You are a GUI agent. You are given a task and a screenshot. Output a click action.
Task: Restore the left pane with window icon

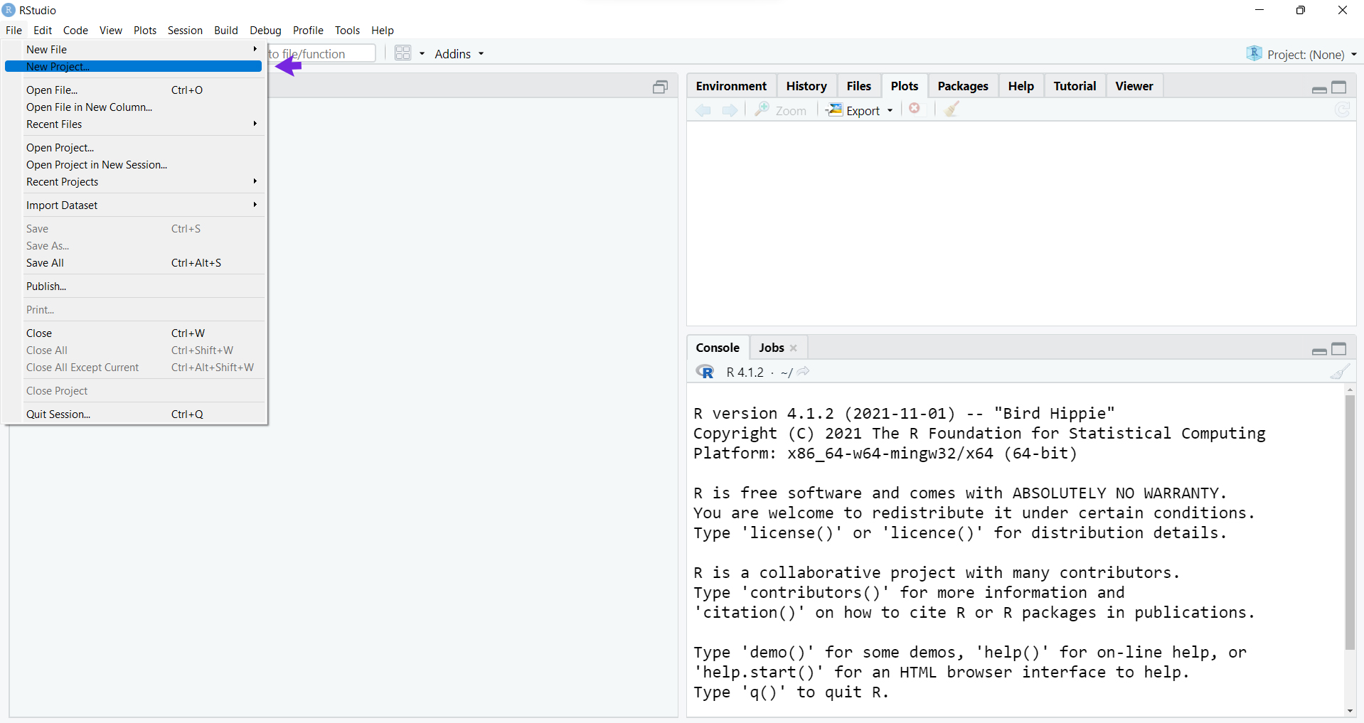(660, 87)
